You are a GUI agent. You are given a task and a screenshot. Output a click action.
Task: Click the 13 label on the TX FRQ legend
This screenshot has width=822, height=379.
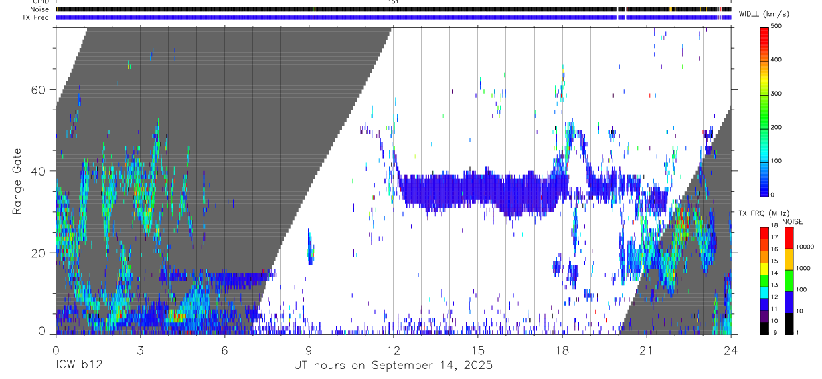(774, 285)
